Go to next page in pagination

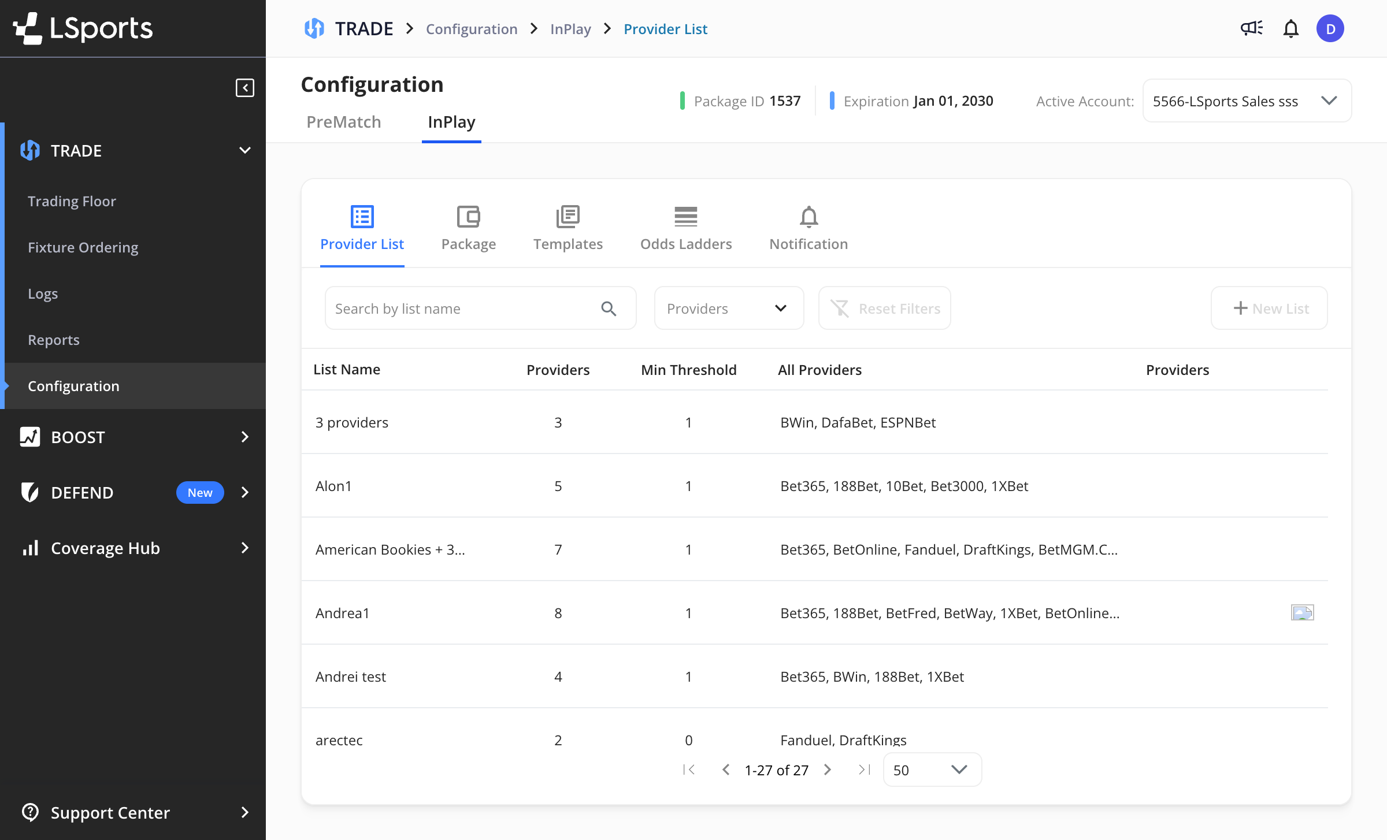[827, 770]
